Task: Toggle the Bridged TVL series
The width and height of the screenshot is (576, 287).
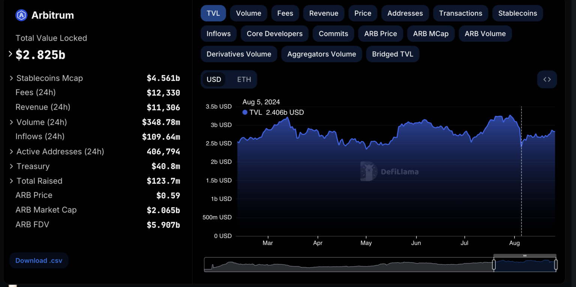Action: [x=393, y=54]
